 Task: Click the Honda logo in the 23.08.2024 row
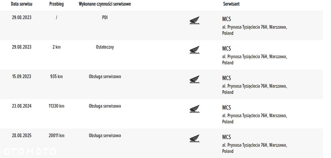(x=194, y=109)
